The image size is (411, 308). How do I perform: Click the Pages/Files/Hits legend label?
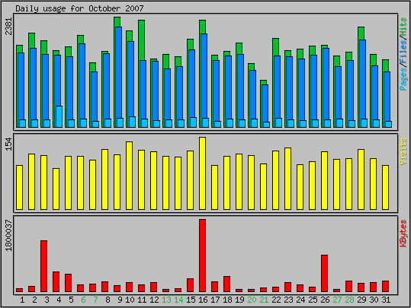click(x=403, y=53)
